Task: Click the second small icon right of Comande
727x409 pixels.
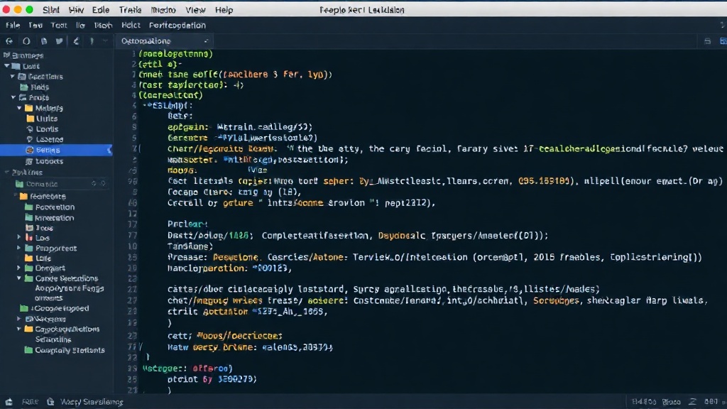Action: tap(103, 184)
